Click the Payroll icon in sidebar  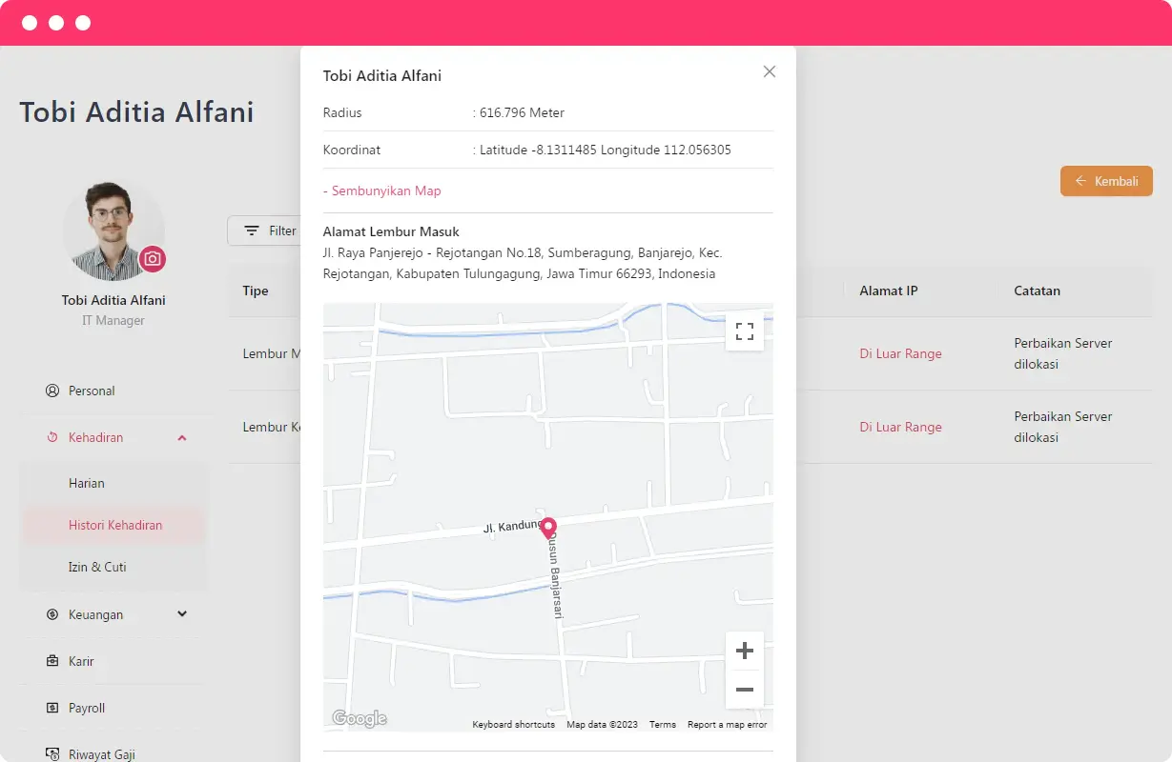click(x=52, y=708)
